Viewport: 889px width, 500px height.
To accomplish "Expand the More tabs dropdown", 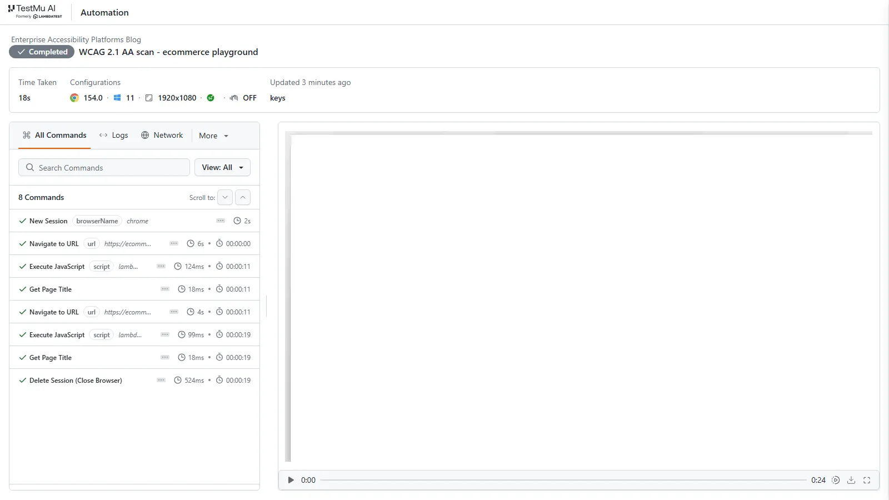I will tap(213, 136).
